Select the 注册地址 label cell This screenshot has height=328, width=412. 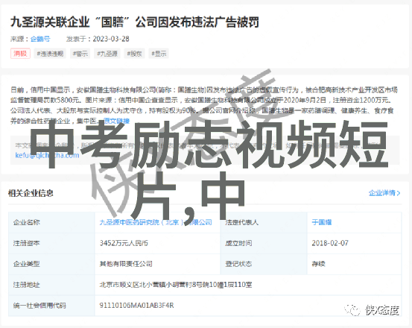coord(51,285)
